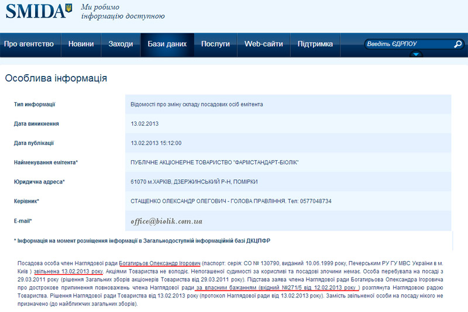Image resolution: width=468 pixels, height=312 pixels.
Task: Click the Найменування емітента* label
Action: pyautogui.click(x=46, y=162)
